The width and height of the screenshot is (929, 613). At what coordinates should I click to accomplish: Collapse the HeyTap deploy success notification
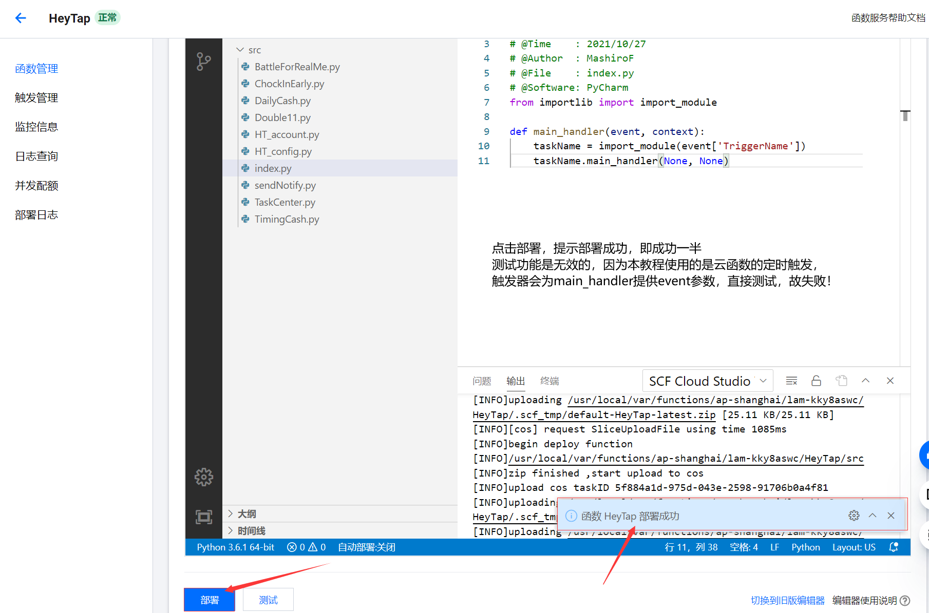(873, 516)
